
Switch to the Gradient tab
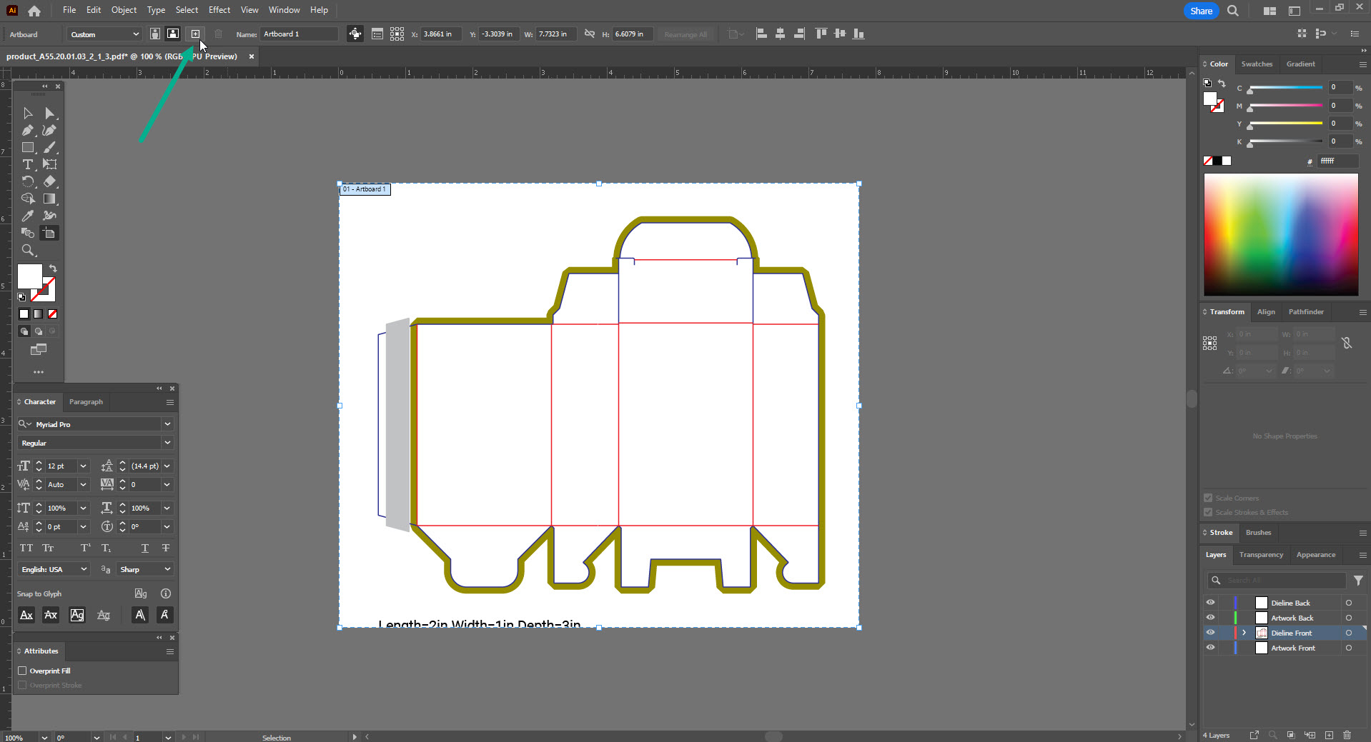point(1300,64)
